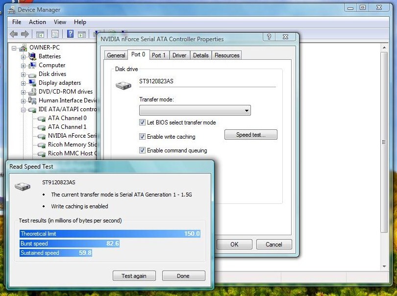Open the View menu
Screen dimensions: 397x296
60,22
